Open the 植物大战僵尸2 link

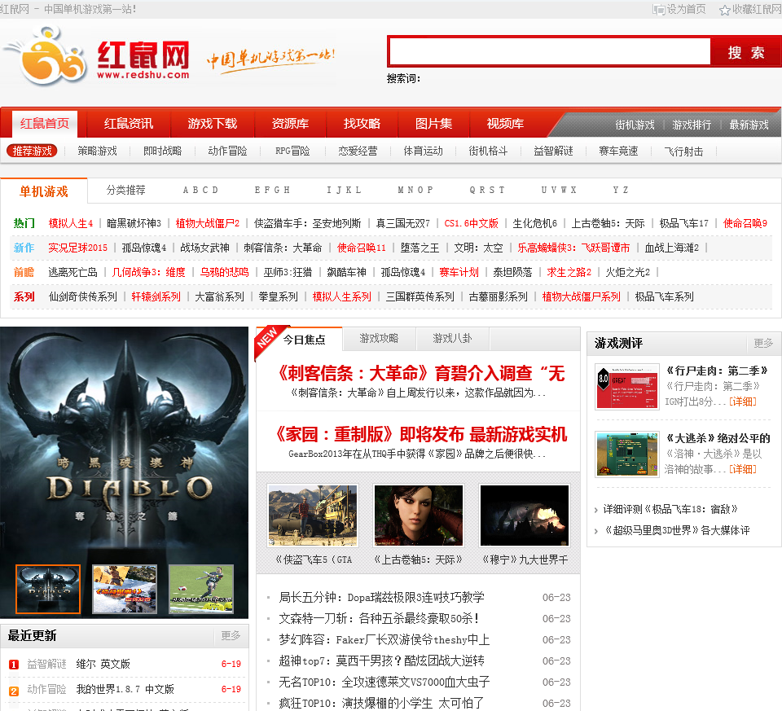(208, 223)
